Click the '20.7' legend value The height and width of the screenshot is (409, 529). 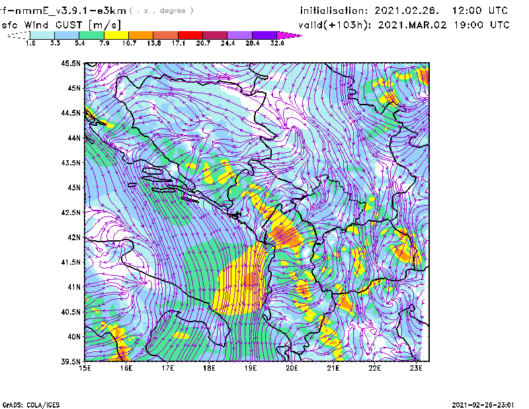point(203,43)
